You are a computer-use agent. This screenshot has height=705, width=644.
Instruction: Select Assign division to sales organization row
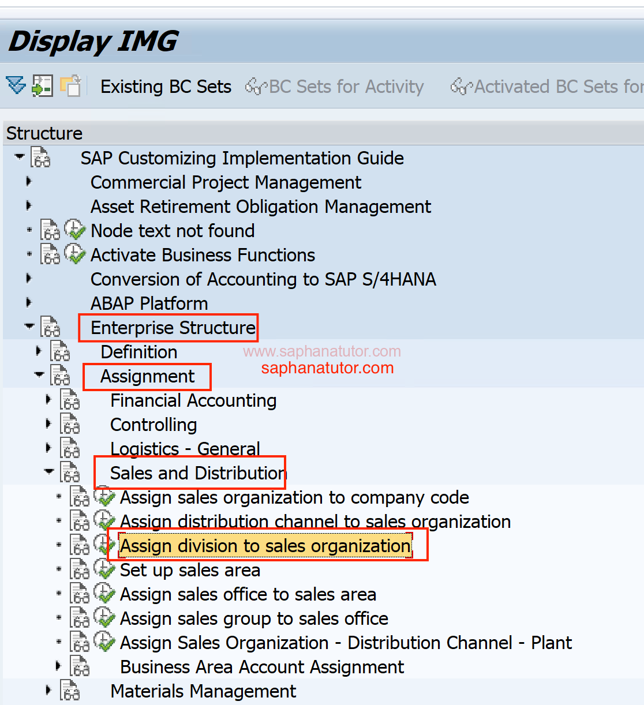tap(265, 546)
